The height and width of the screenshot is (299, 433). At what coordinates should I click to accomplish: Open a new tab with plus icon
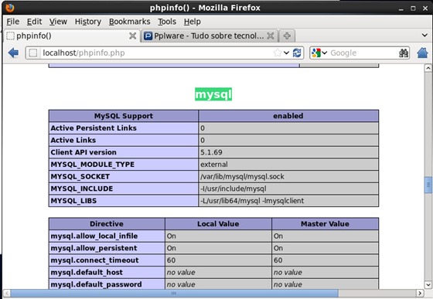[287, 36]
